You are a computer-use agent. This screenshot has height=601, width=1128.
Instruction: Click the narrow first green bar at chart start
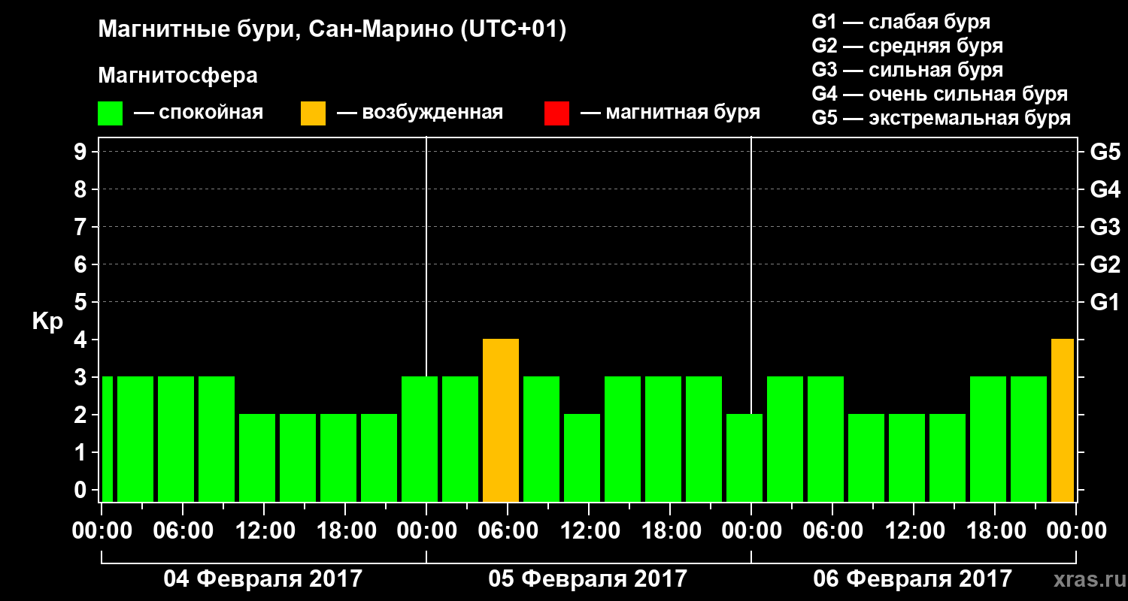[107, 439]
